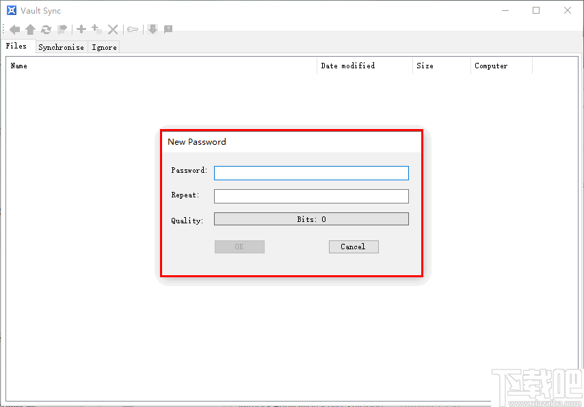Click the question mark speech bubble icon
This screenshot has height=407, width=584.
(168, 29)
